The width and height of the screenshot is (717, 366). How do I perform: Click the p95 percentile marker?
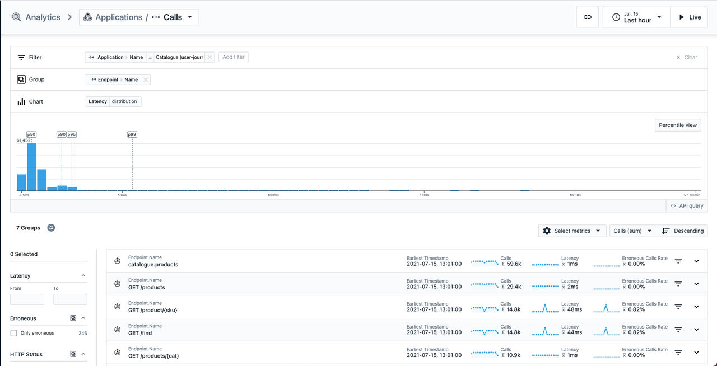[x=72, y=134]
